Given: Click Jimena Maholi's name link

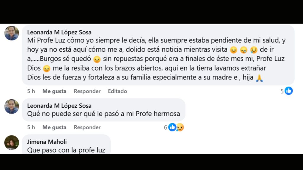Looking at the screenshot, I should pos(47,142).
